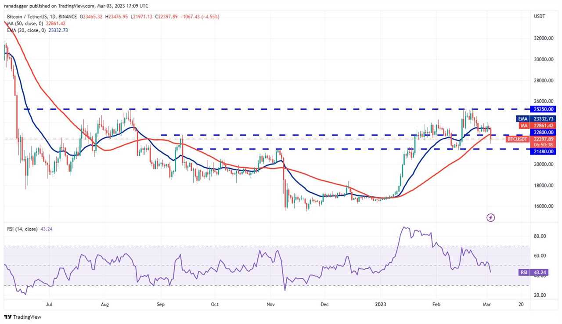Click the Oct label on time axis
Viewport: 562px width, 324px height.
[x=215, y=304]
